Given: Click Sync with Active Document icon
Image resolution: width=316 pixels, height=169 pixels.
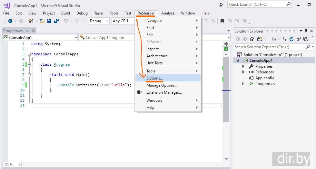Looking at the screenshot, I should coord(284,39).
